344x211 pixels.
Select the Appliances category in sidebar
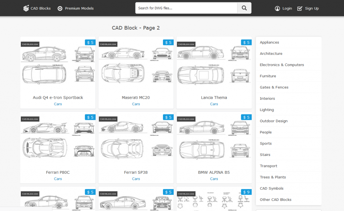tap(269, 42)
